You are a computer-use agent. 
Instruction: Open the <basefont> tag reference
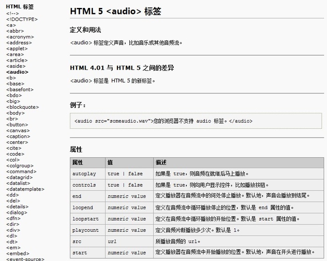click(20, 90)
